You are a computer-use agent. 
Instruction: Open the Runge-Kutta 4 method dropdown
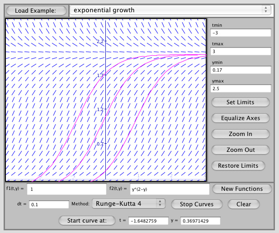pos(128,204)
